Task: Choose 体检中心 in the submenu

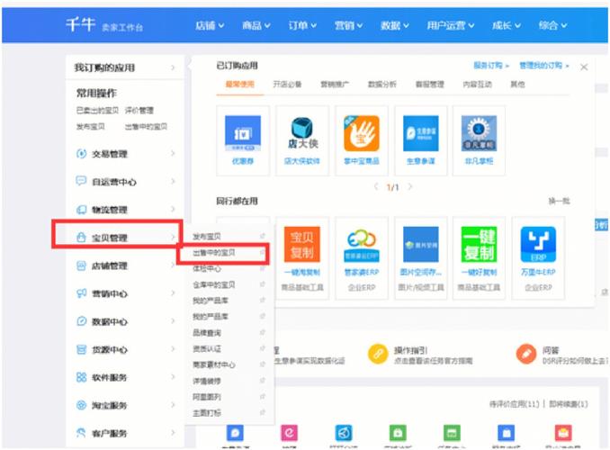Action: (x=207, y=268)
